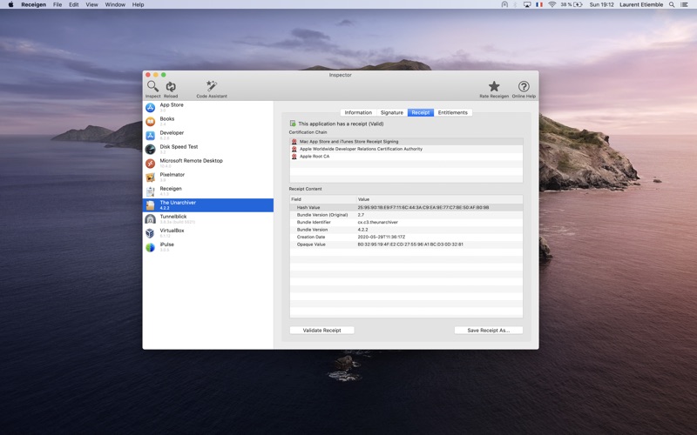Select the Opaque Value row
Image resolution: width=697 pixels, height=435 pixels.
pyautogui.click(x=406, y=244)
